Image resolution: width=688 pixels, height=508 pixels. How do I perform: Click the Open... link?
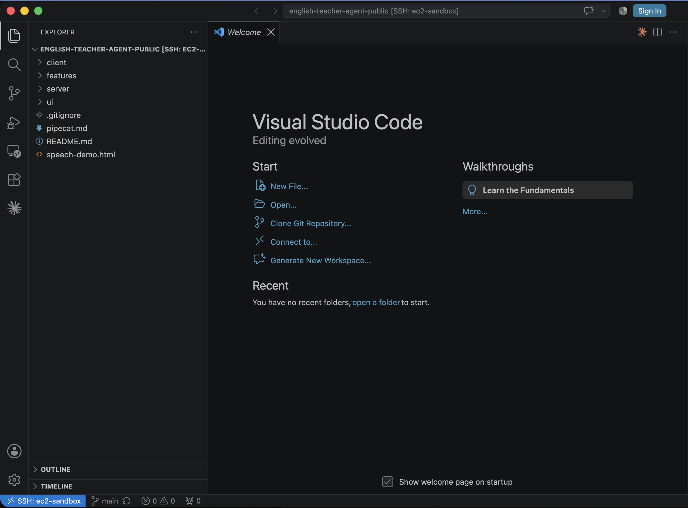[284, 205]
